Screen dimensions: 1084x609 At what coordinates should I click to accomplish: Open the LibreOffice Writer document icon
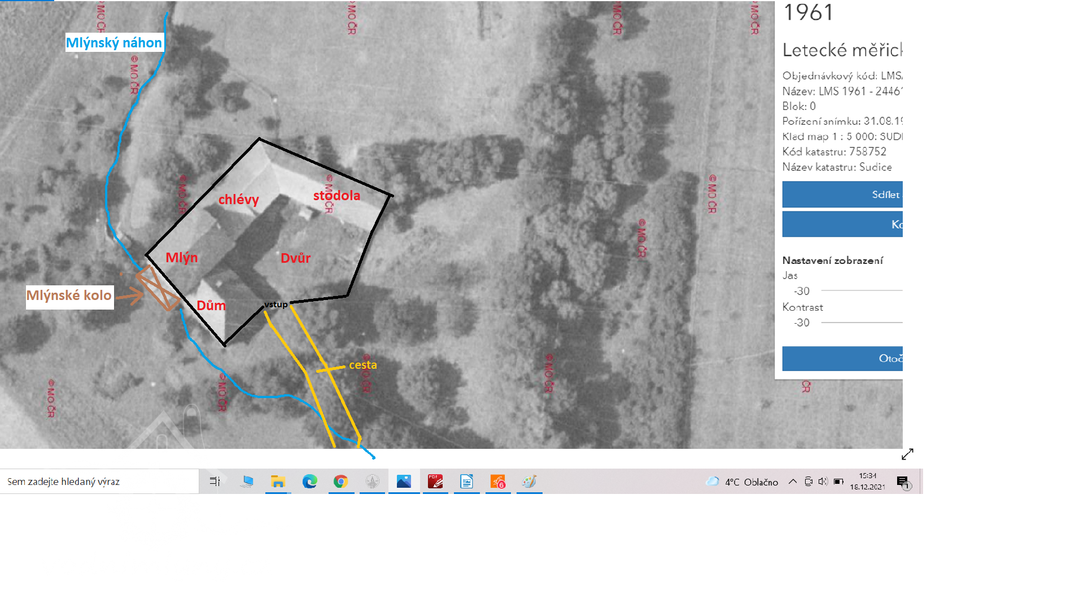466,482
